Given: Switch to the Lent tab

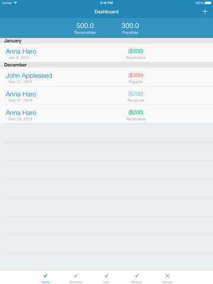Looking at the screenshot, I should (106, 278).
